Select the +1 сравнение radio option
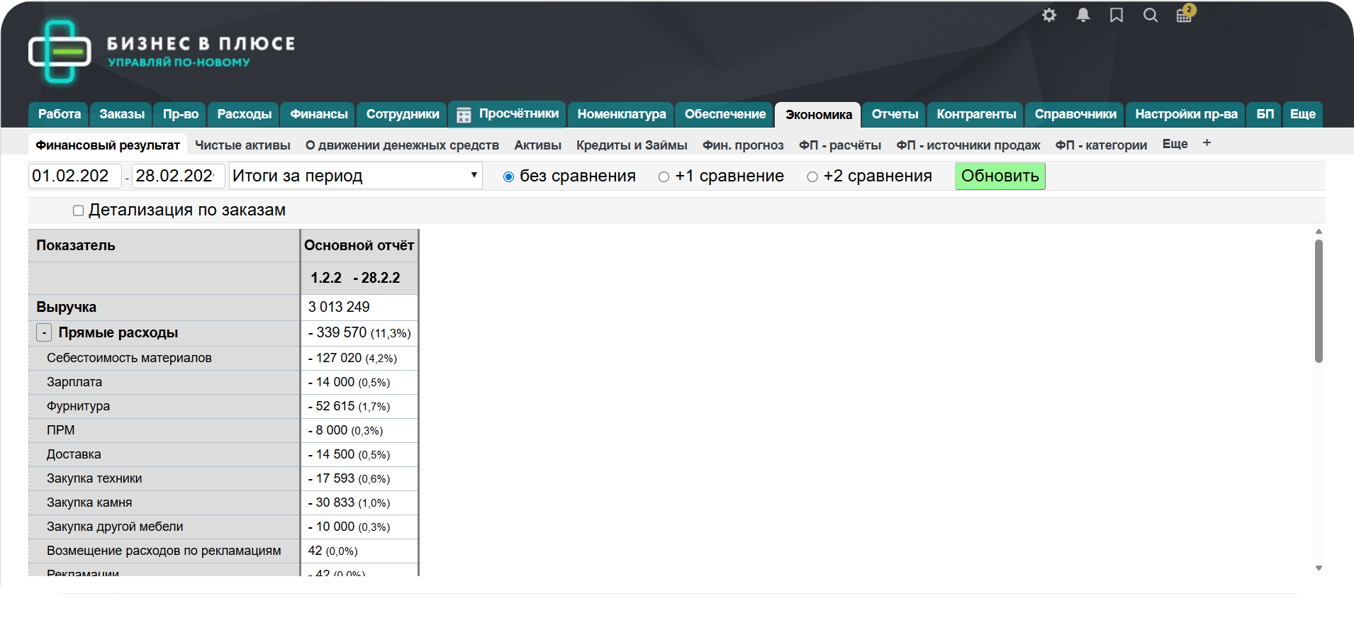 click(x=664, y=177)
